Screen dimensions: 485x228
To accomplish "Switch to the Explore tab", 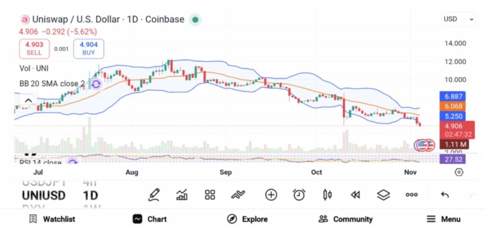I will 248,219.
